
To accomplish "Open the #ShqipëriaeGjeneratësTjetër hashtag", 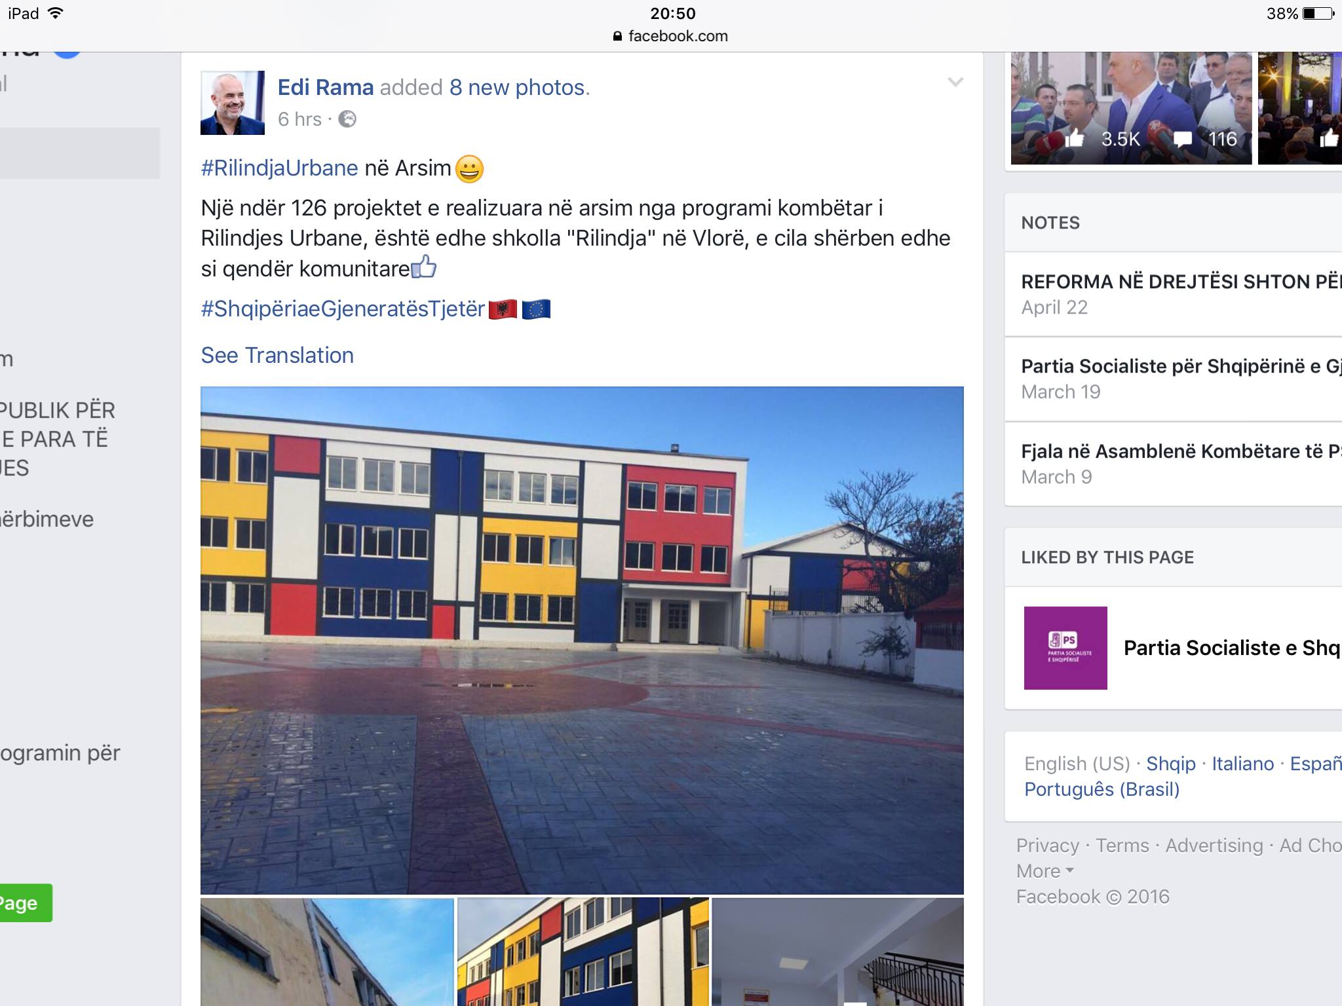I will (343, 308).
